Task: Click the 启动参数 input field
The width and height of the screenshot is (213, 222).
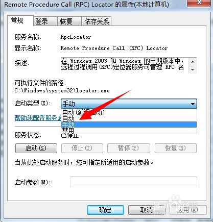Action: (x=133, y=182)
